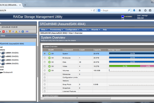The width and height of the screenshot is (154, 103).
Task: Click the System 28.8TB storage bar
Action: [x=132, y=53]
